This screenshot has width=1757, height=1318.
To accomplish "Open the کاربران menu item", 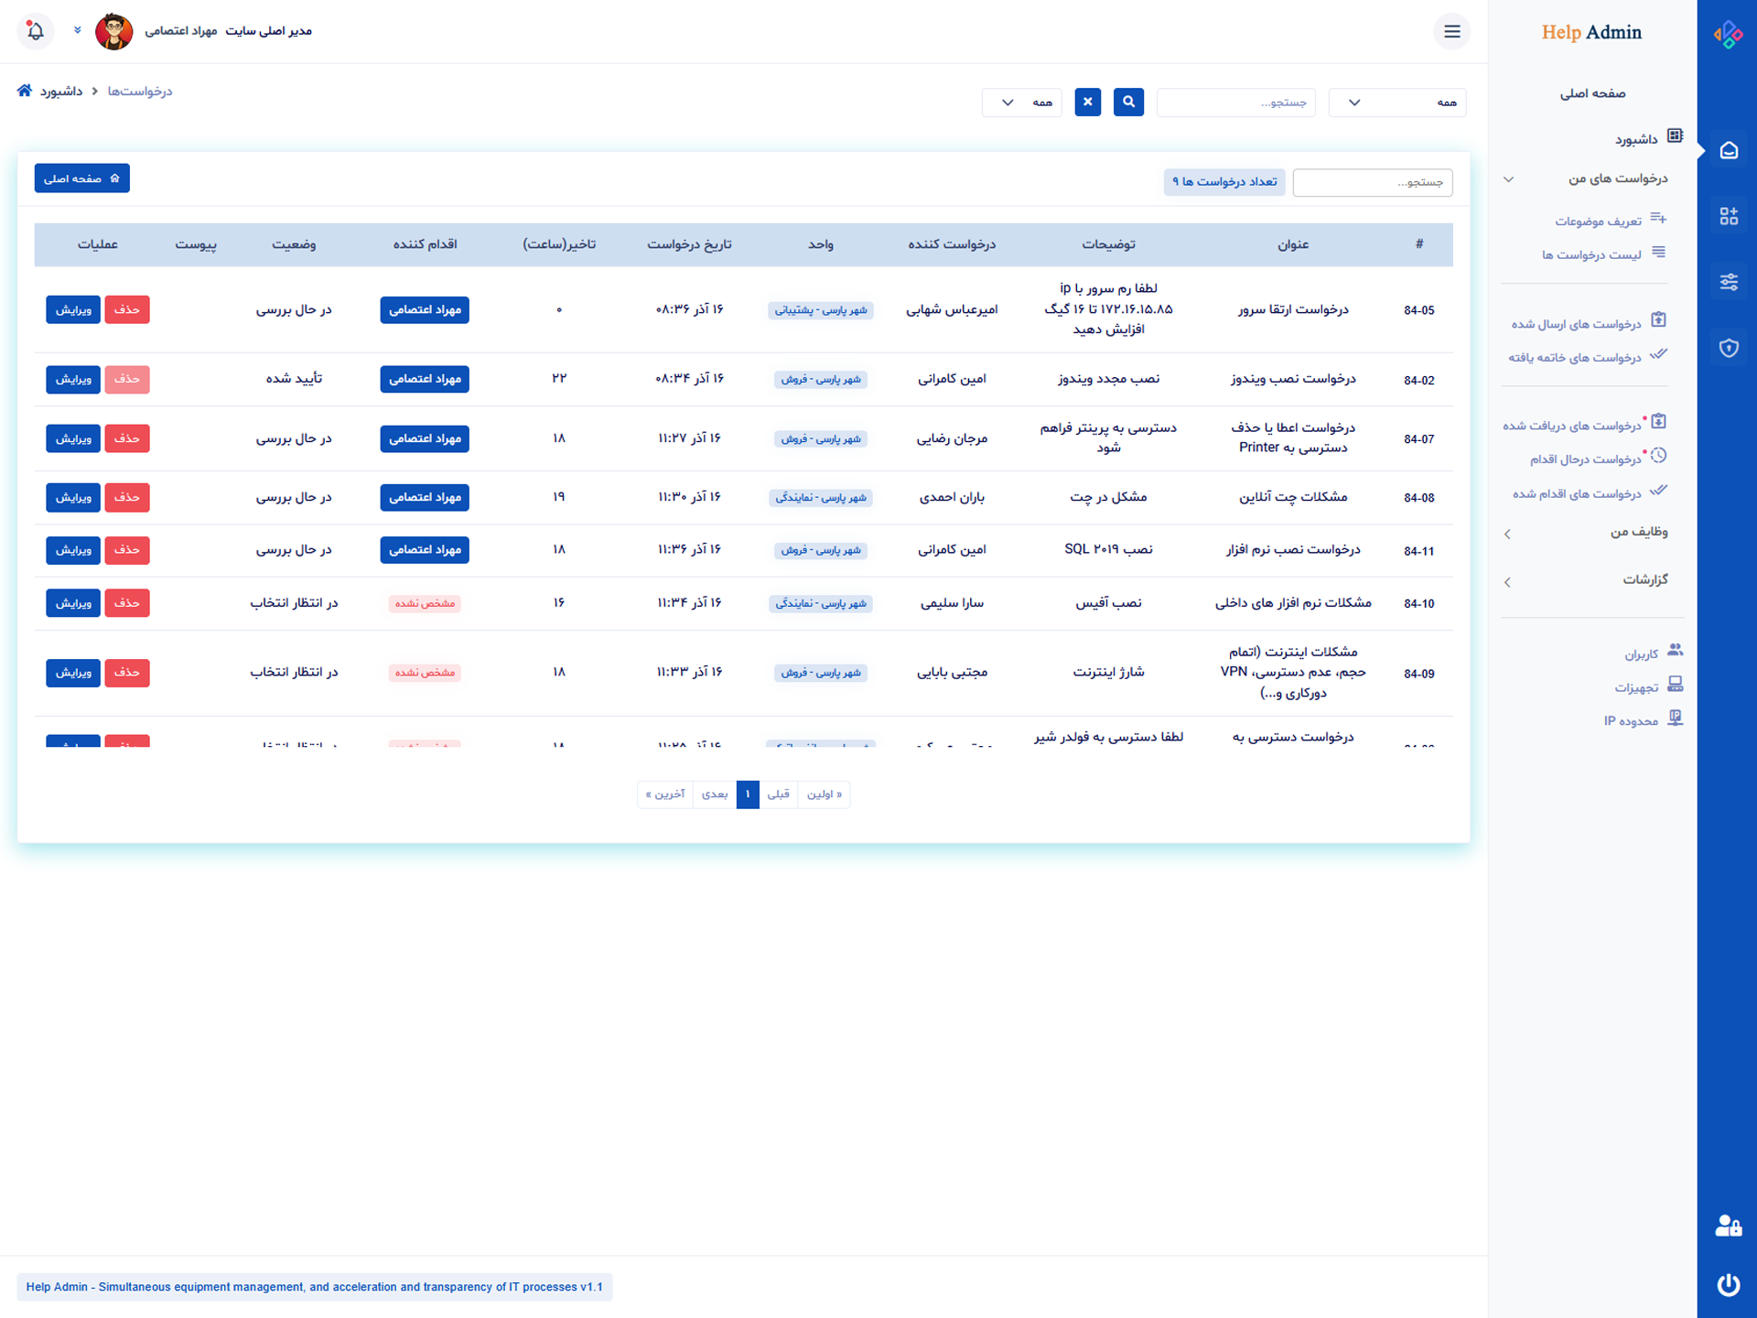I will pos(1641,654).
